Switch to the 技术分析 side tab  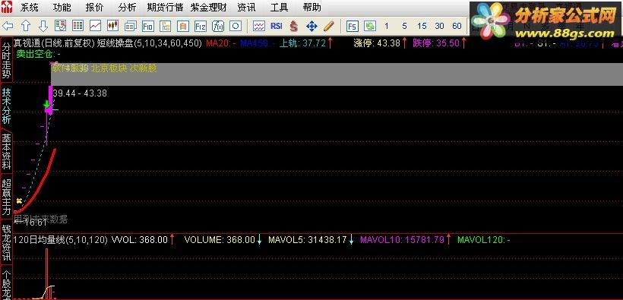[x=7, y=106]
